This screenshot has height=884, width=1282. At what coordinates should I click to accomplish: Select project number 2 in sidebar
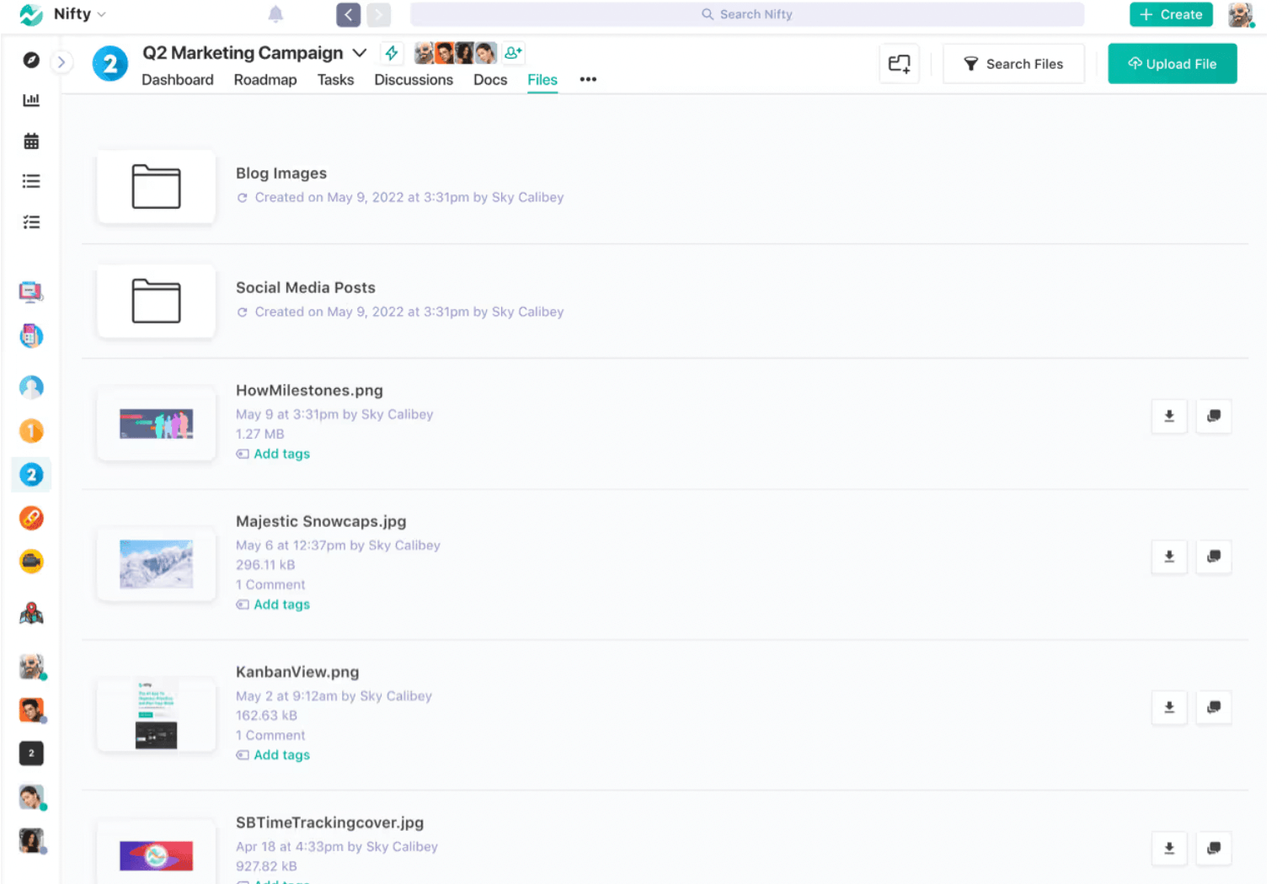pyautogui.click(x=31, y=474)
